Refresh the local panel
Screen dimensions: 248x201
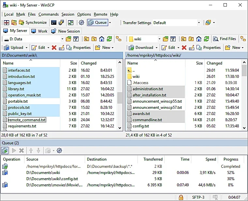(109, 39)
